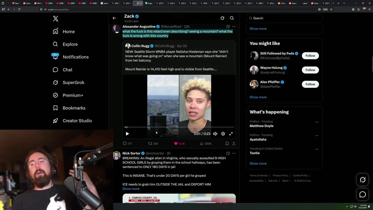This screenshot has width=373, height=210.
Task: Reply to post with 217 comments
Action: click(127, 143)
